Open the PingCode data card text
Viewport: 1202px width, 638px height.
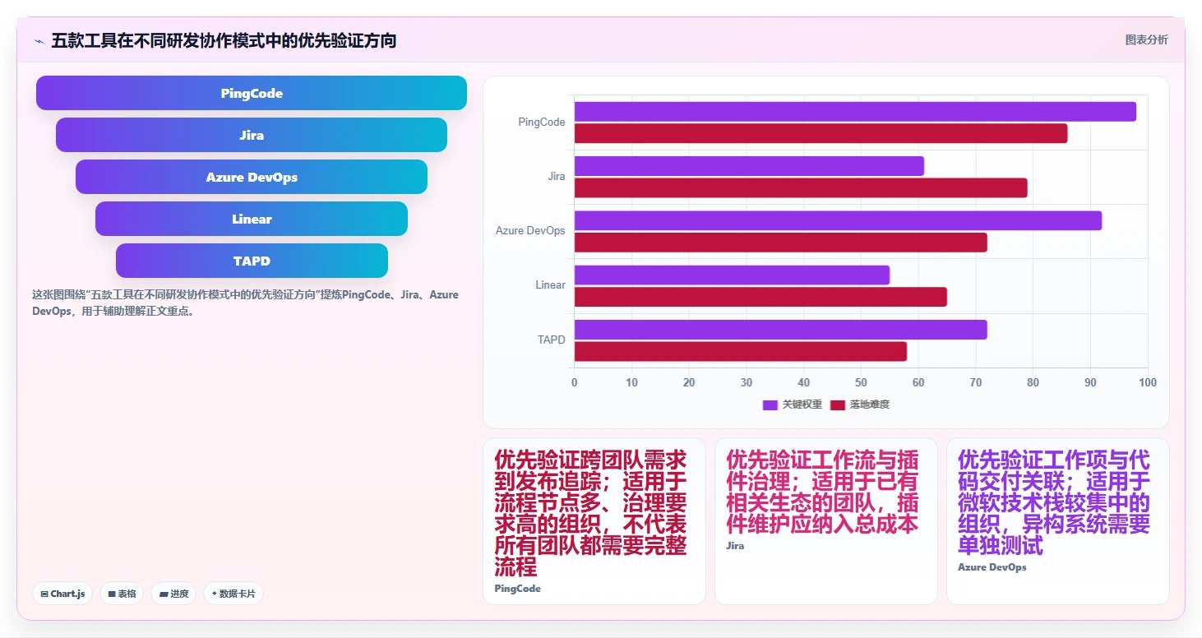coord(590,513)
